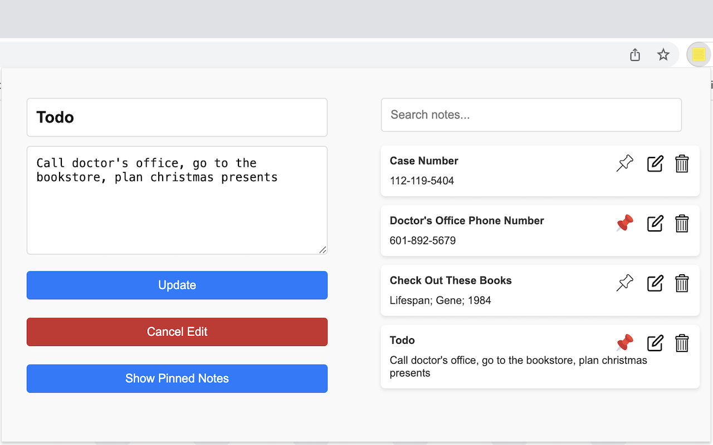Image resolution: width=713 pixels, height=445 pixels.
Task: Edit the Case Number note
Action: (x=655, y=164)
